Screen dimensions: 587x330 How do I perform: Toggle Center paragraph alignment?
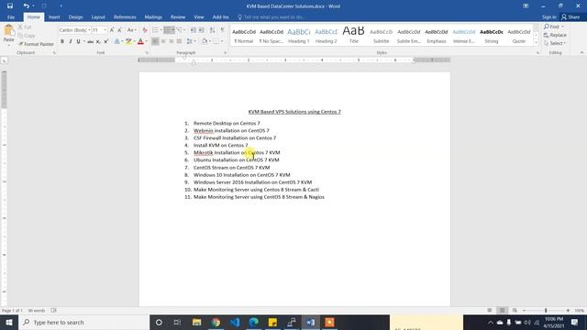(163, 41)
